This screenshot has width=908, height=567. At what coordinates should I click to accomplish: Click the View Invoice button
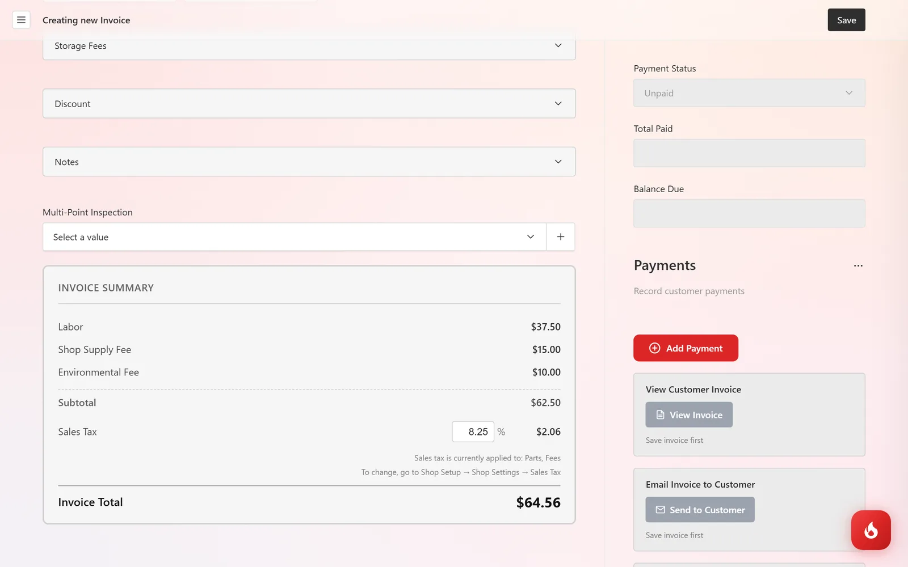689,415
